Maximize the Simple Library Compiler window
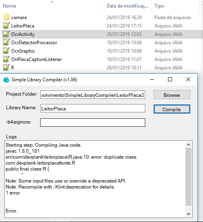Viewport: 203px width, 222px height. tap(170, 79)
